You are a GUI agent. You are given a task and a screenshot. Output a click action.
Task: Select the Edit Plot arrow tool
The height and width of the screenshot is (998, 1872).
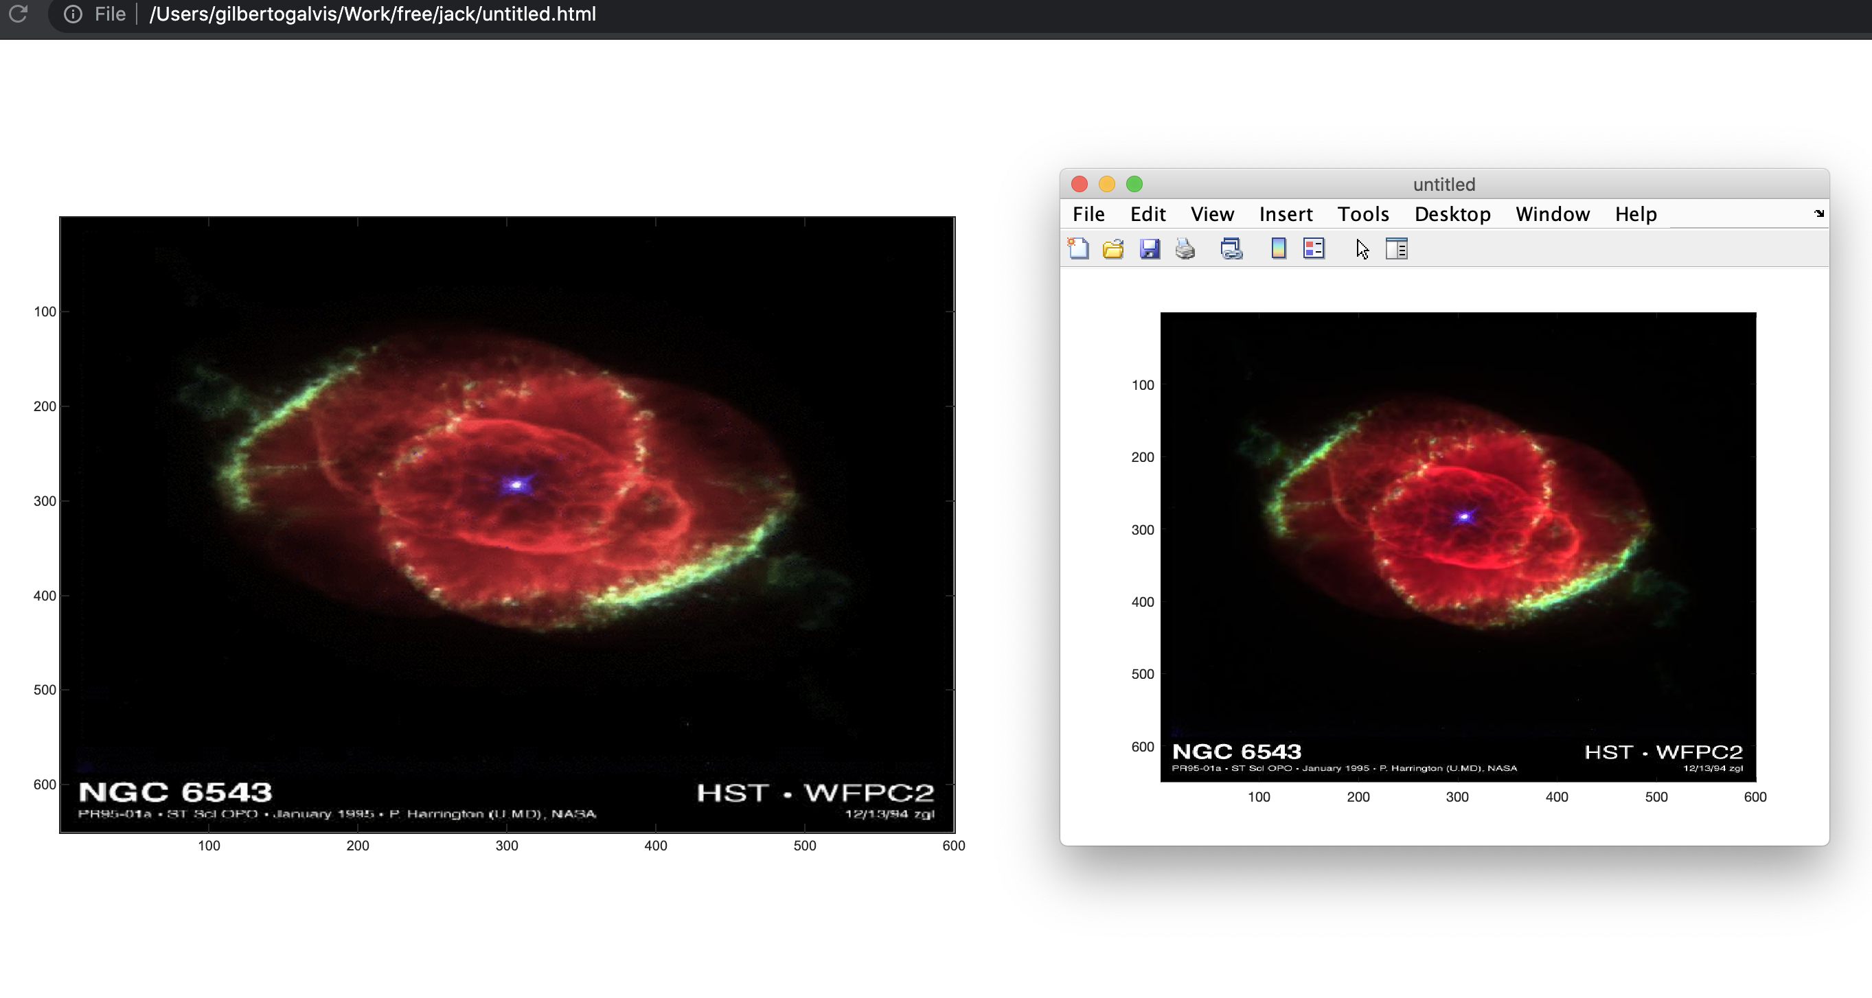[x=1362, y=249]
